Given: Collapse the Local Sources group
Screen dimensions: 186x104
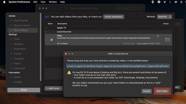Looking at the screenshot, I should pyautogui.click(x=46, y=32).
